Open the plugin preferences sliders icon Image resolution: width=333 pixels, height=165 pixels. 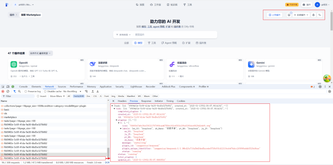click(319, 15)
